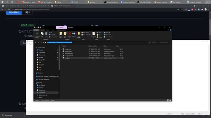This screenshot has height=118, width=211.
Task: Open address bar previous locations dropdown
Action: [150, 43]
